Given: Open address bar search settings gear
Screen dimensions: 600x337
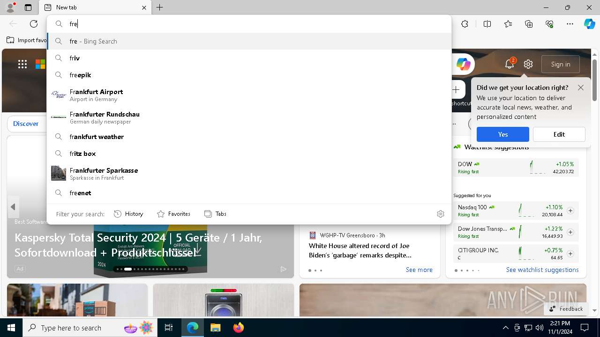Looking at the screenshot, I should coord(441,214).
